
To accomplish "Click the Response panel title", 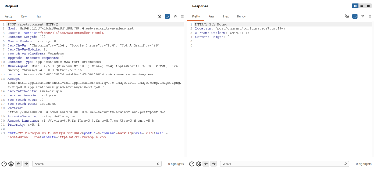I will click(200, 6).
